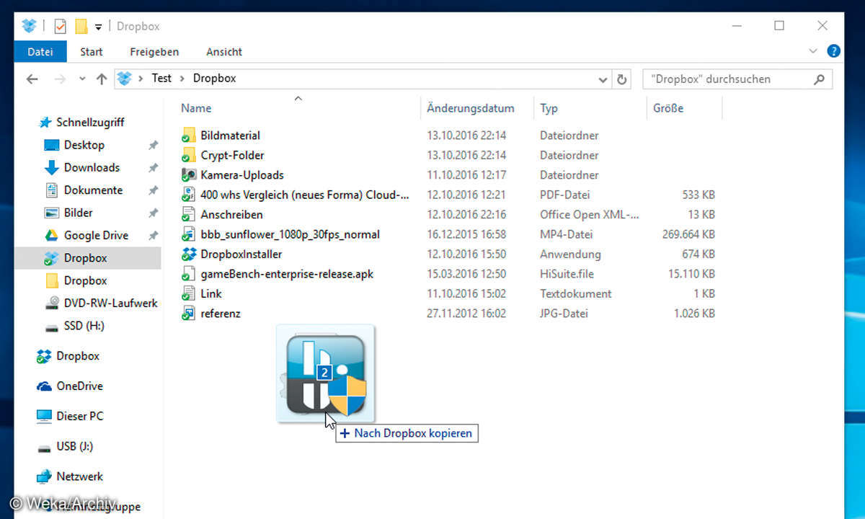Click the Dropbox icon in title bar
This screenshot has width=865, height=519.
[29, 26]
